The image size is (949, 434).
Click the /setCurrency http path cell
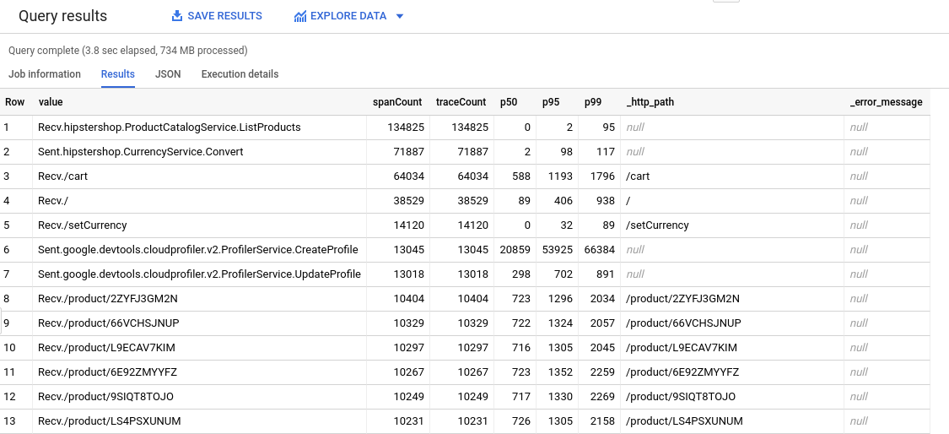click(657, 225)
